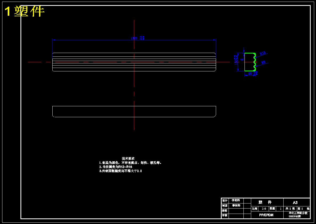Select 李安邦 in the 设计 row
This screenshot has height=224, width=316.
coord(236,201)
